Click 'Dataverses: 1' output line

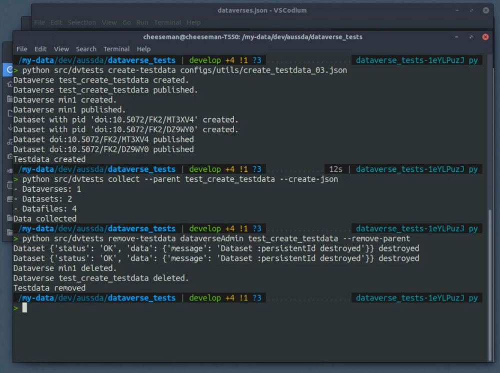pyautogui.click(x=47, y=189)
